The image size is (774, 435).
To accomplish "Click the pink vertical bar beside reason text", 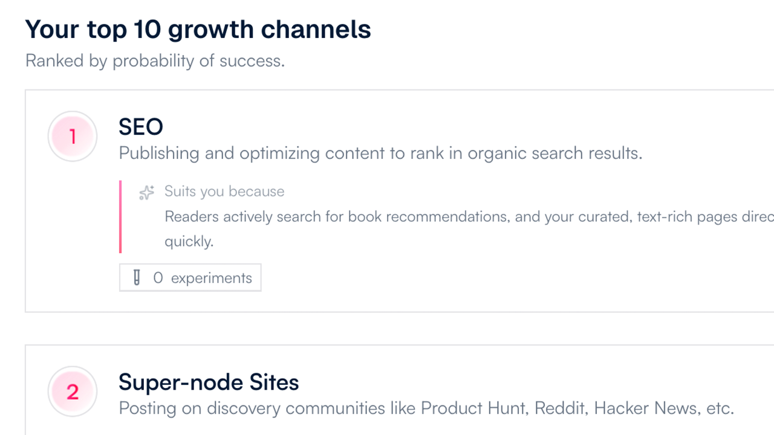I will pyautogui.click(x=120, y=216).
